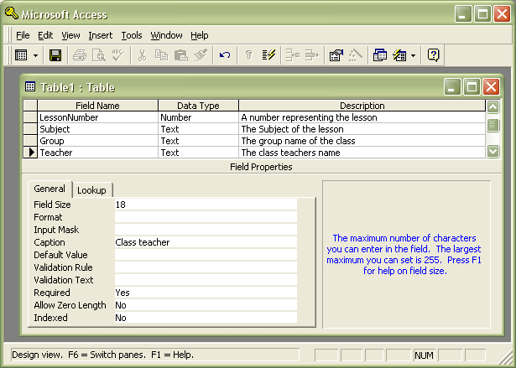
Task: Open the Database Window icon
Action: [380, 55]
